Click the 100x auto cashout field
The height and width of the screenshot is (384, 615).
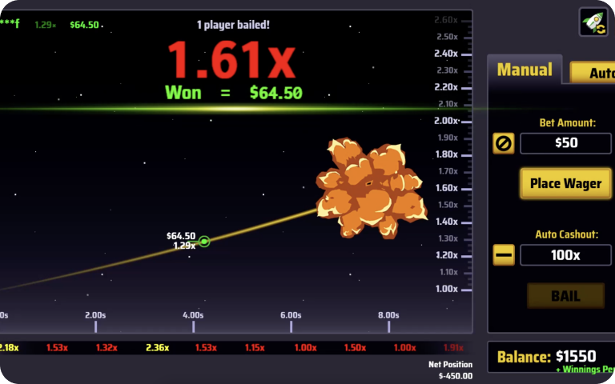tap(565, 255)
